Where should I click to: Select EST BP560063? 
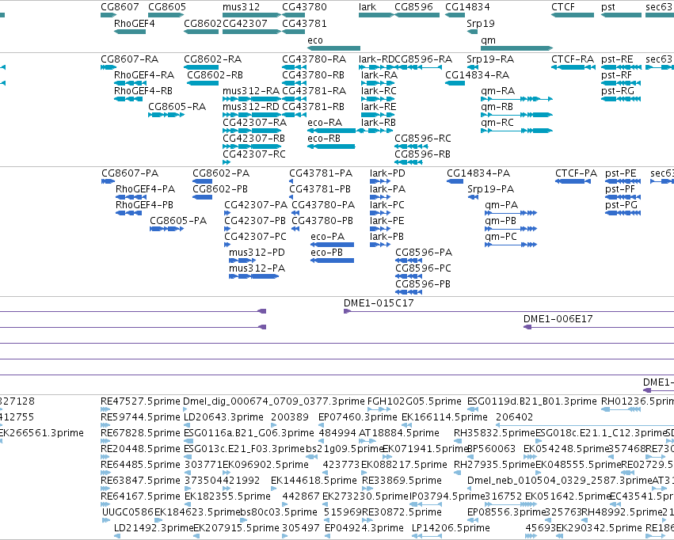click(x=491, y=449)
